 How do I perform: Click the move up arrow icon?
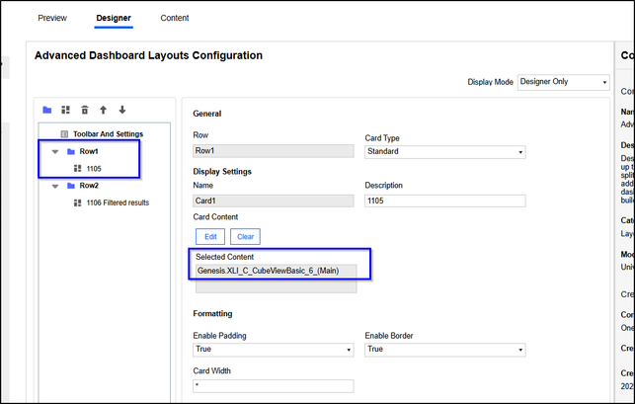click(x=103, y=110)
